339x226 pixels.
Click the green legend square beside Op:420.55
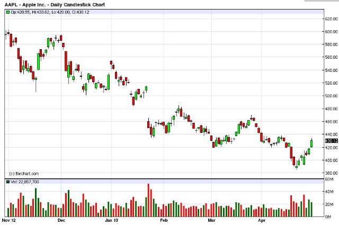8,12
